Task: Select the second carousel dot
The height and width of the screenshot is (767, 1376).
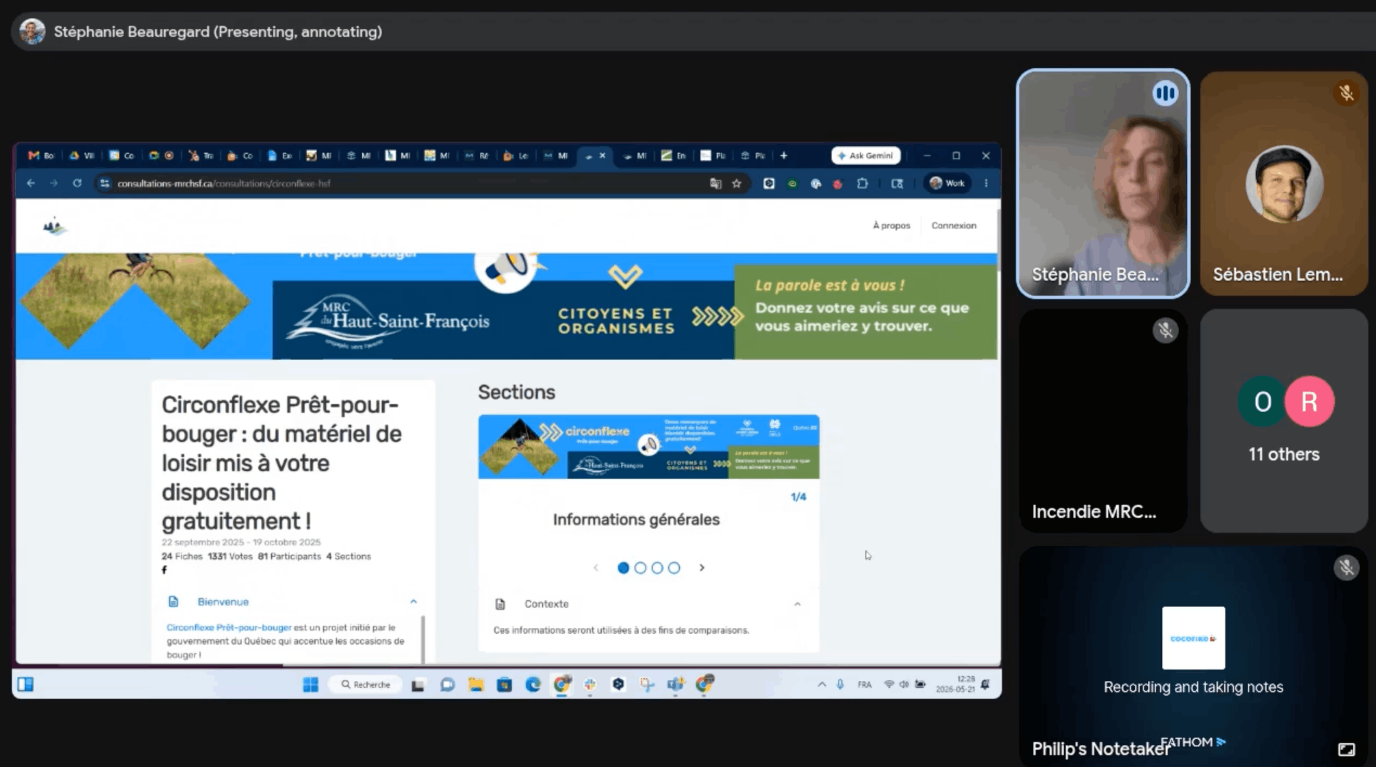Action: click(640, 568)
